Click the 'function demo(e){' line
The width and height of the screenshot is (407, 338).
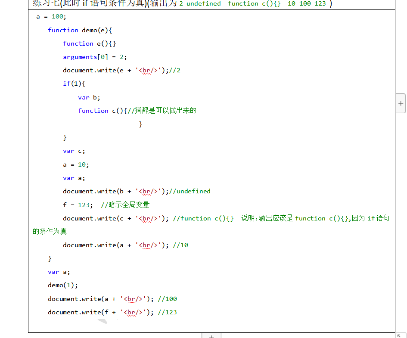click(80, 30)
